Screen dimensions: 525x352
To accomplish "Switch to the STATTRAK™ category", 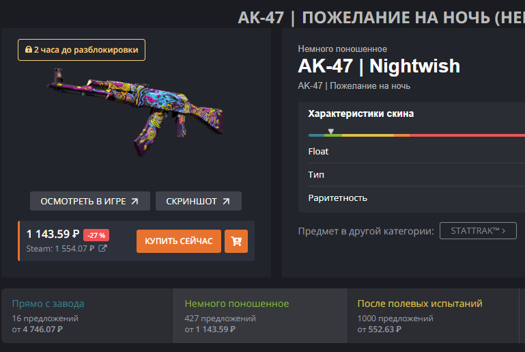I will [478, 230].
